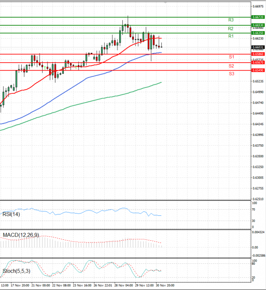Select the 0.66720 price tag
This screenshot has height=290, width=266.
click(258, 17)
